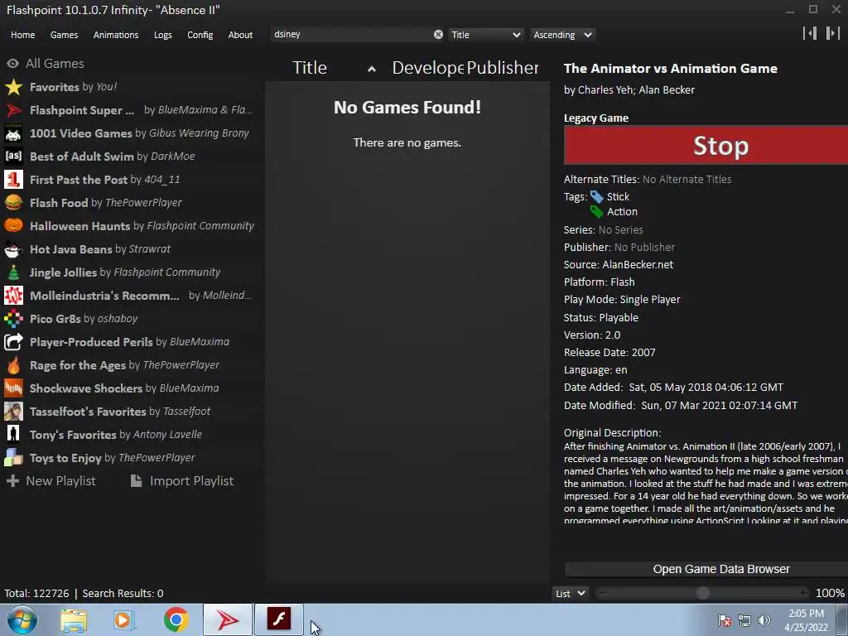Collapse the left sidebar toggle icon
Viewport: 848px width, 636px height.
click(x=810, y=33)
